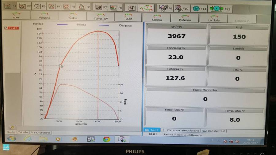Toggle the Test2 checkbox
276x155 pixels.
pyautogui.click(x=6, y=28)
